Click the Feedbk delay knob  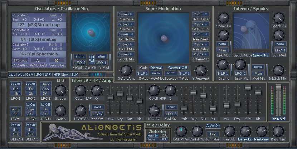coord(230,131)
